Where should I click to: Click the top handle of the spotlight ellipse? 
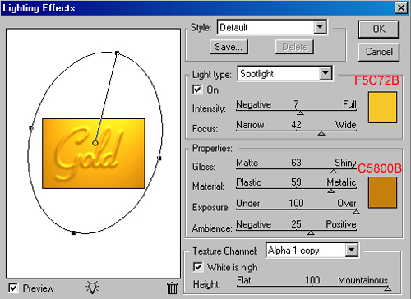point(117,53)
